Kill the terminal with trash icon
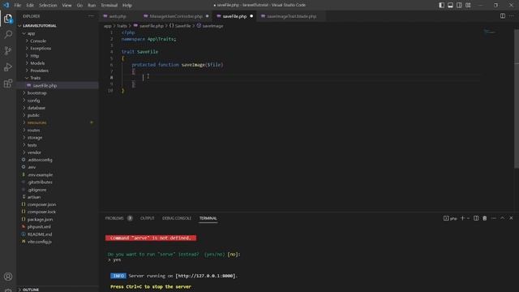Screen dimensions: 519x292 tap(485, 218)
